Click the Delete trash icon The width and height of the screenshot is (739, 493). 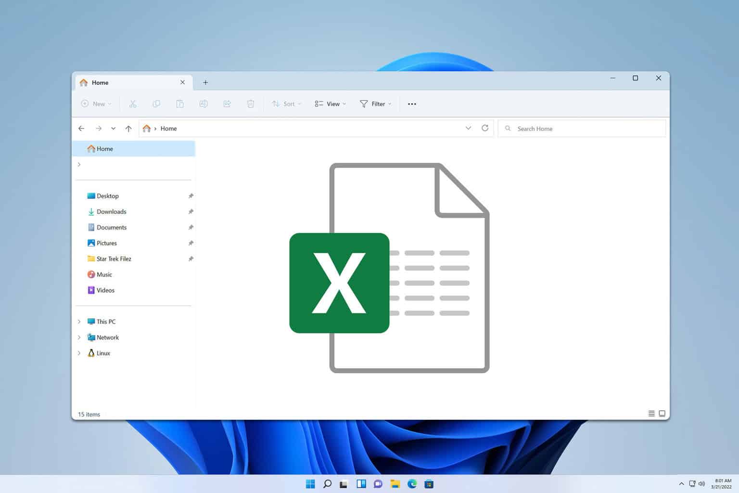coord(251,104)
